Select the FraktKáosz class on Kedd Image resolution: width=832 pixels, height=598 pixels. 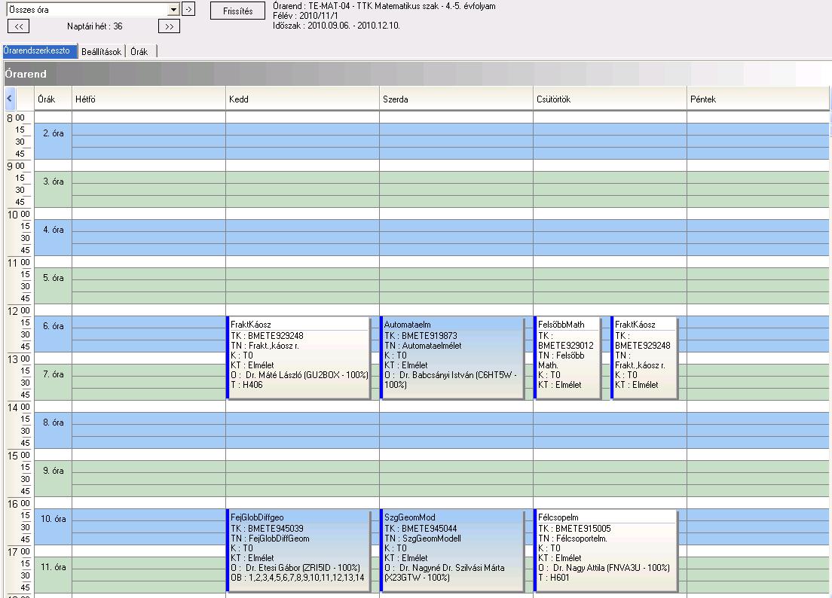pyautogui.click(x=298, y=358)
